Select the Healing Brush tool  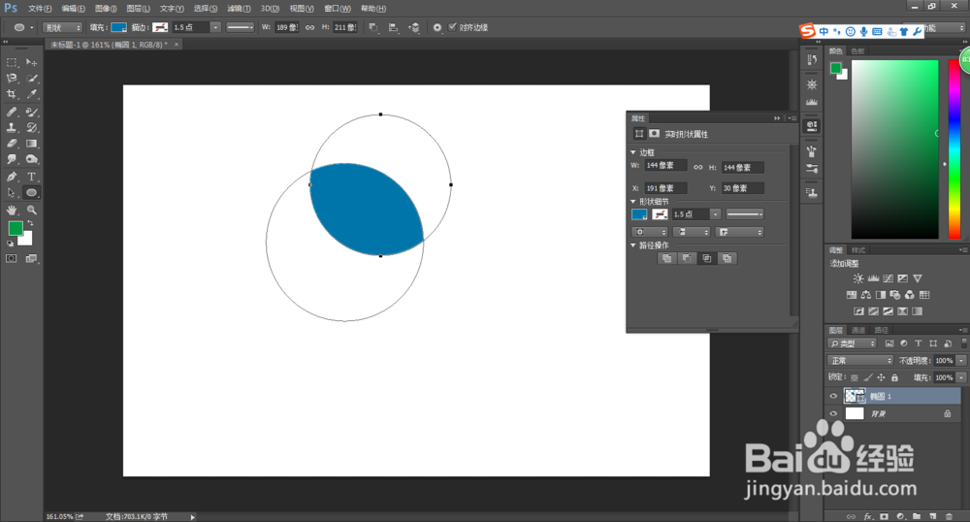point(12,112)
